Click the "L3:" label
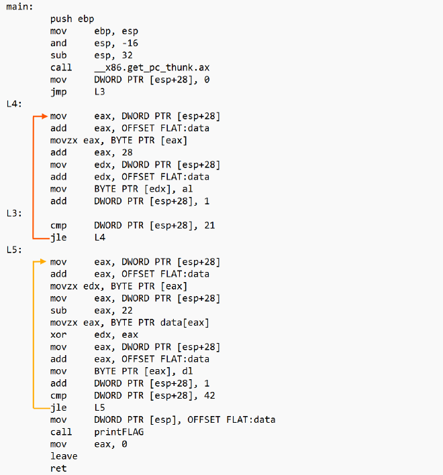The height and width of the screenshot is (475, 443). coord(14,213)
